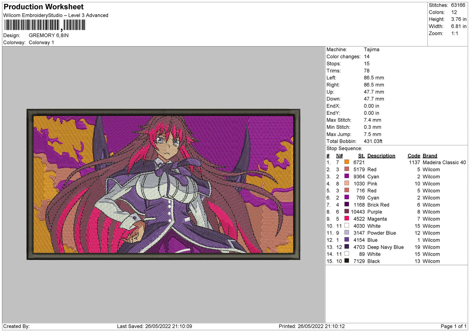Click 'Wilcom EmbroideryStudio – Level 3 Advanced' text

[x=56, y=15]
